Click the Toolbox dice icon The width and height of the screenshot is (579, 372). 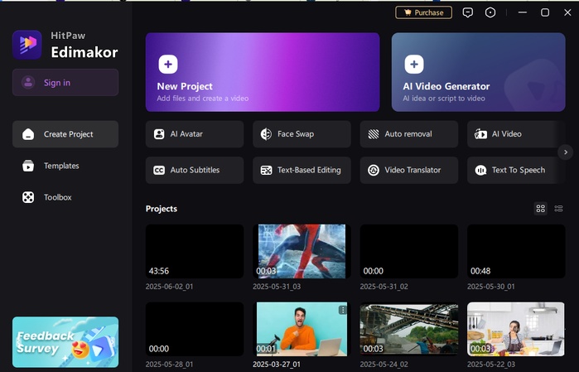click(x=28, y=197)
